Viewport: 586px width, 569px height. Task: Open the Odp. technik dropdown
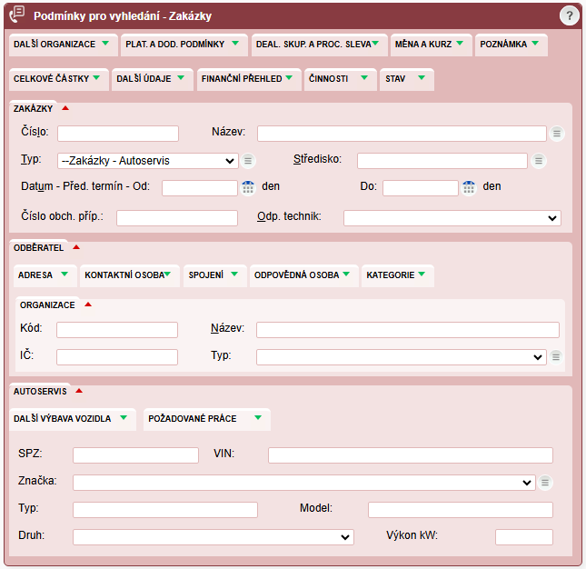(x=452, y=218)
